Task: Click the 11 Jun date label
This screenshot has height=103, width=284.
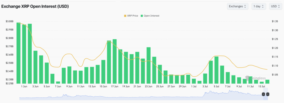Action: (81, 87)
